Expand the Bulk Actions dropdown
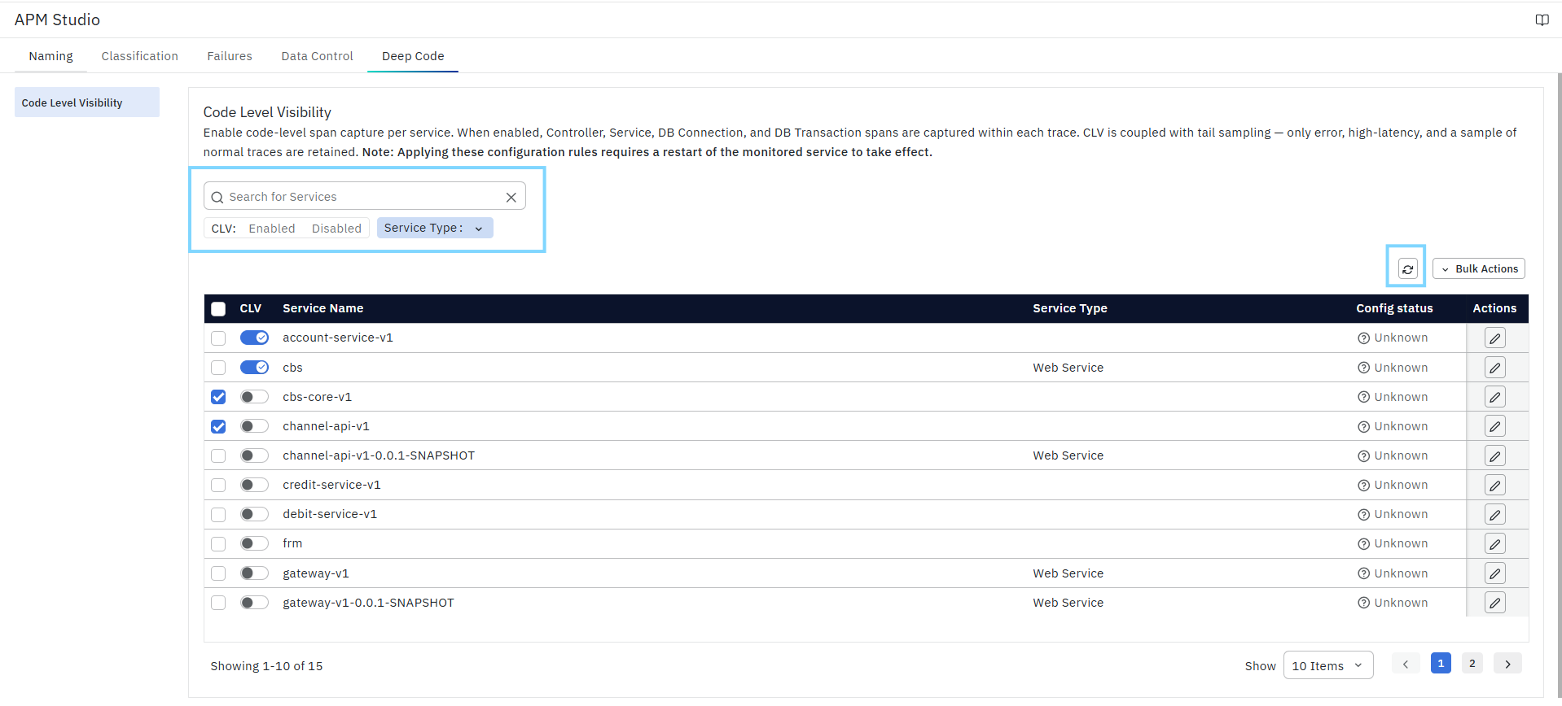 click(x=1479, y=268)
